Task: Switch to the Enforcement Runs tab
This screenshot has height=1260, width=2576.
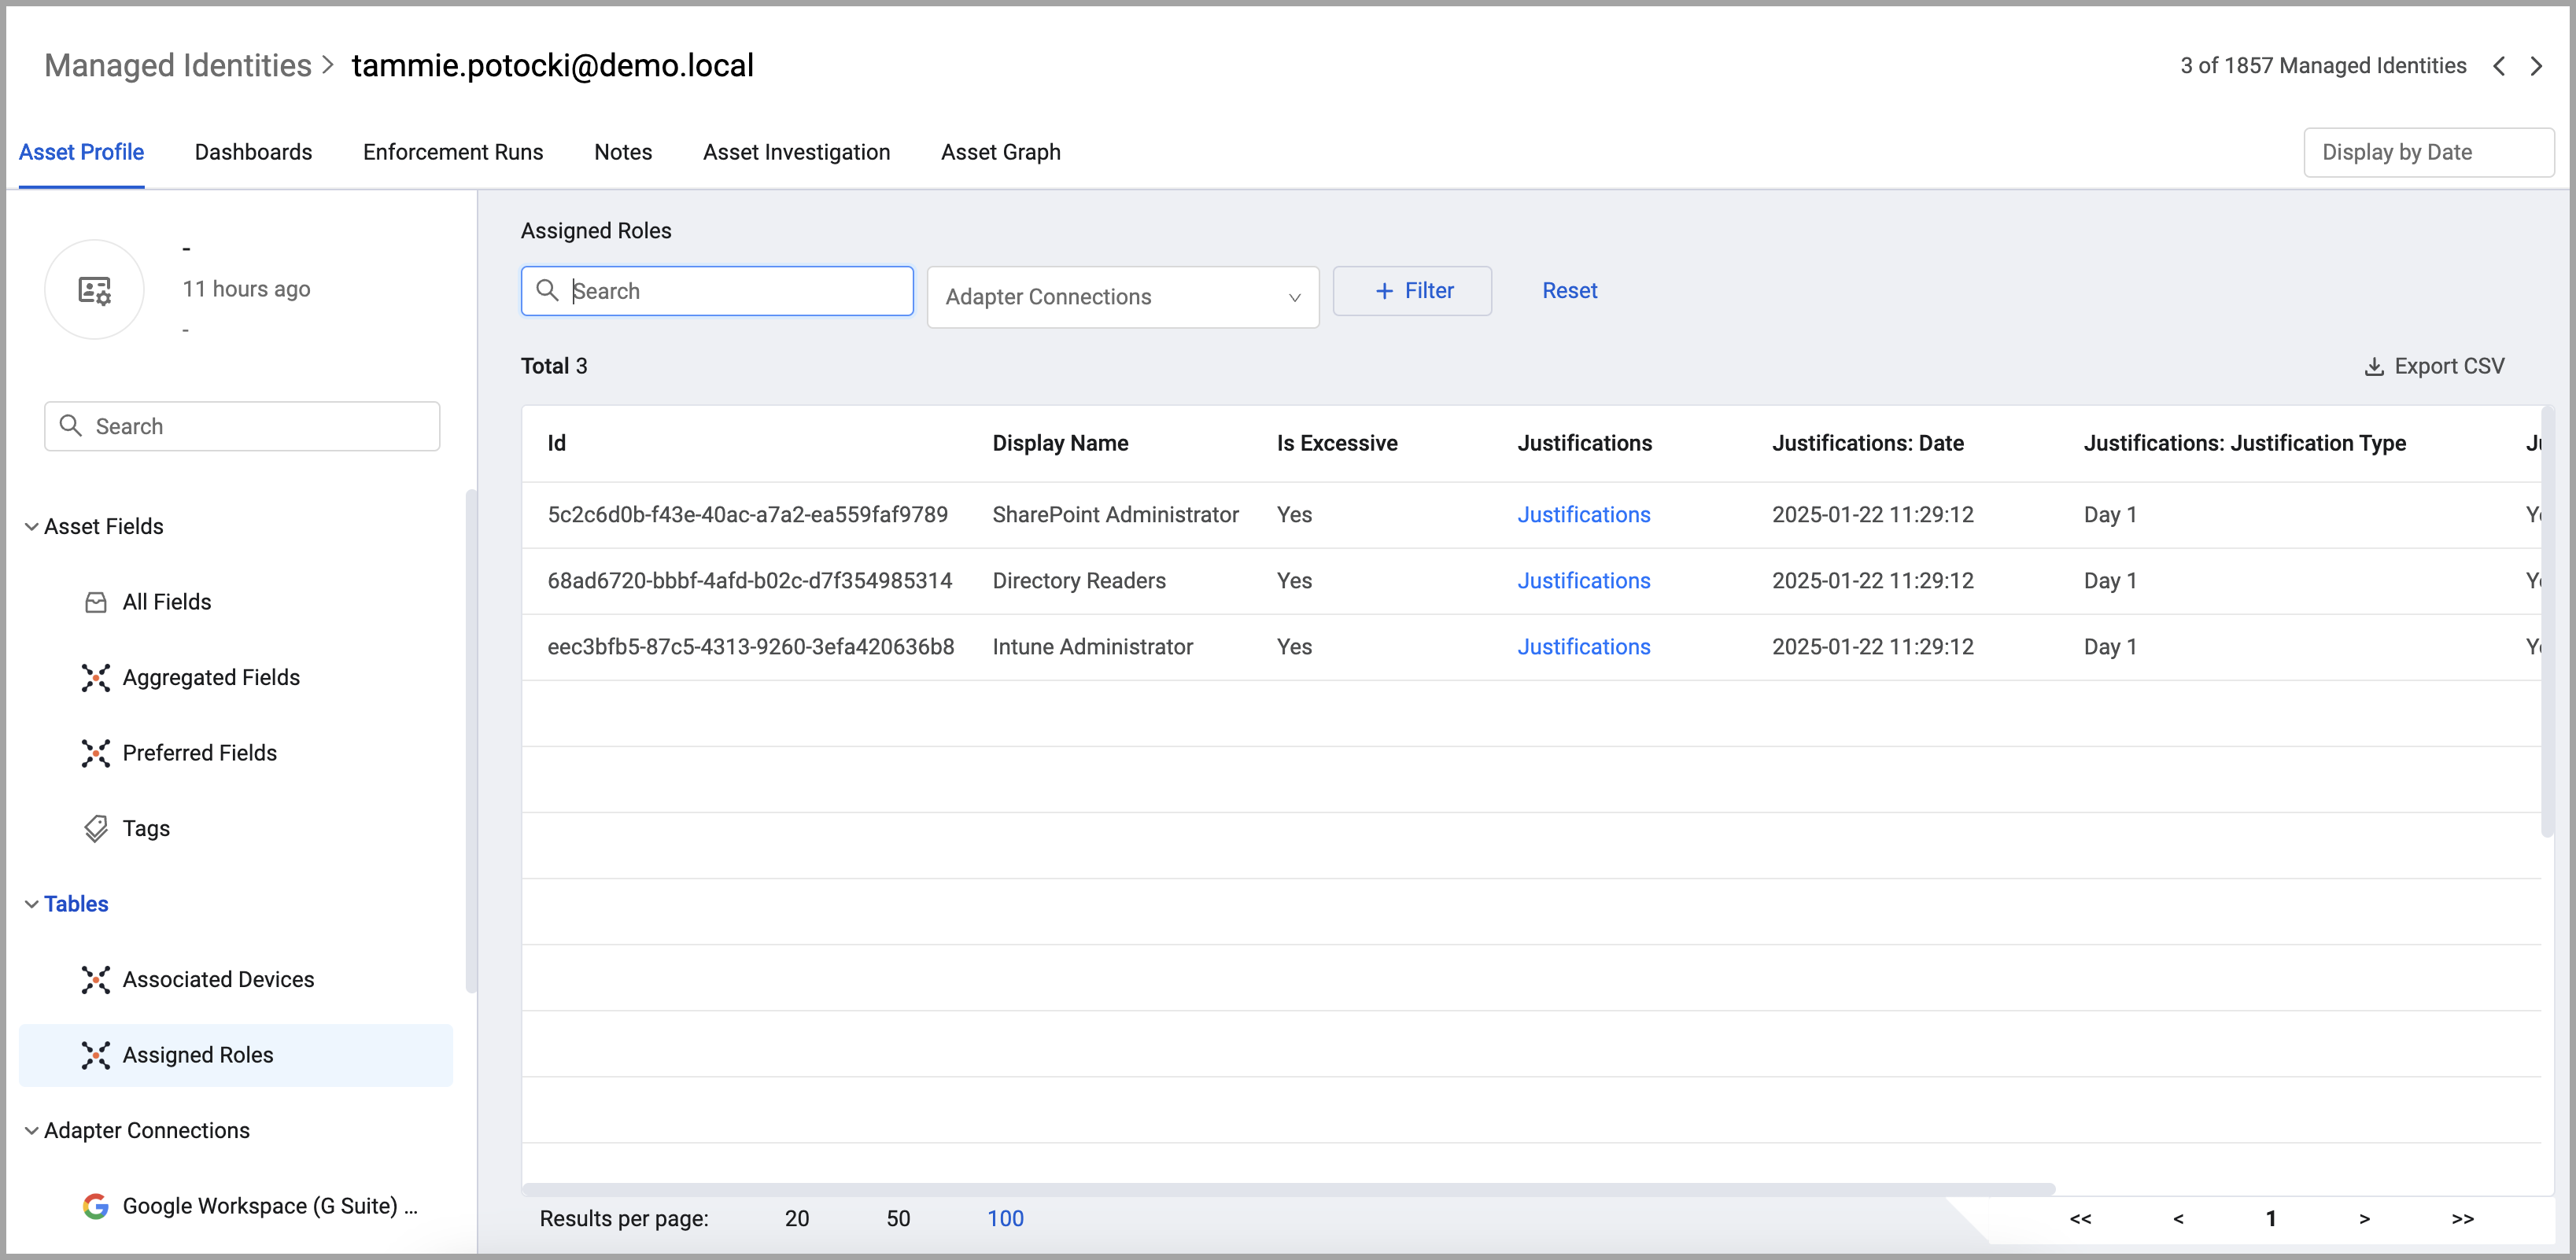Action: pyautogui.click(x=452, y=152)
